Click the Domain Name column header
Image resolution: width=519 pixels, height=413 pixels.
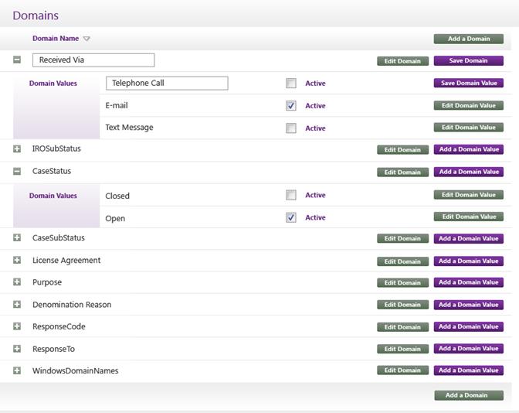[x=56, y=39]
